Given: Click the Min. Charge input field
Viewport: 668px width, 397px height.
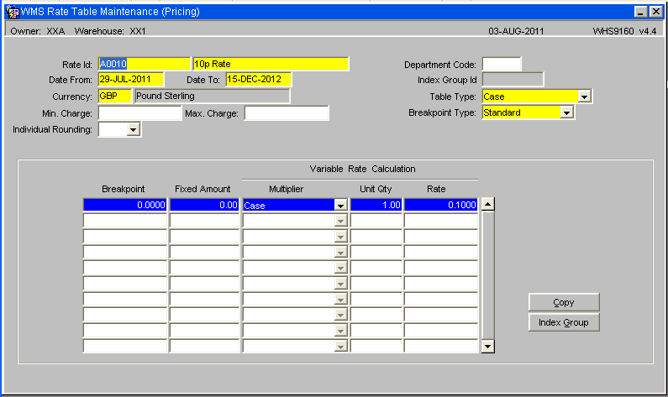Looking at the screenshot, I should click(x=139, y=113).
